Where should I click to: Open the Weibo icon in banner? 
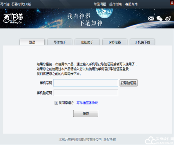coord(168,19)
